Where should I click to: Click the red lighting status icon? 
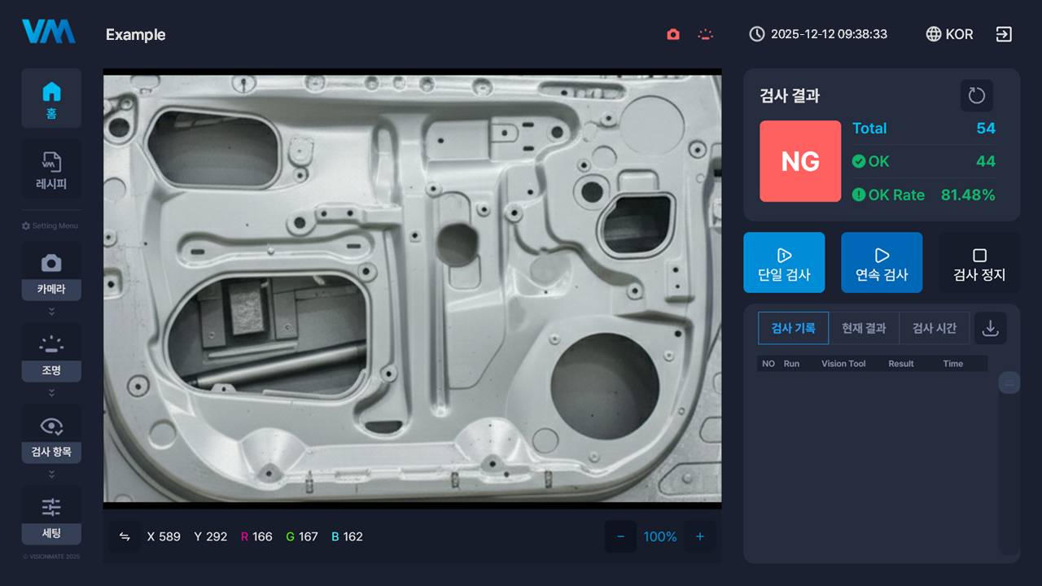[x=705, y=34]
